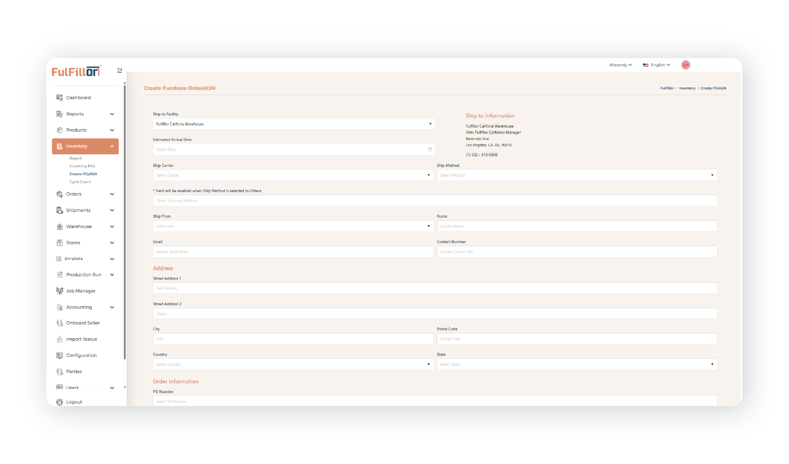The image size is (789, 464).
Task: Open the Ship From dropdown
Action: click(293, 226)
